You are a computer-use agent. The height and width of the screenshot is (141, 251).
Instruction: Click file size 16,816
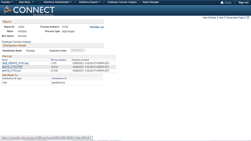(x=54, y=67)
